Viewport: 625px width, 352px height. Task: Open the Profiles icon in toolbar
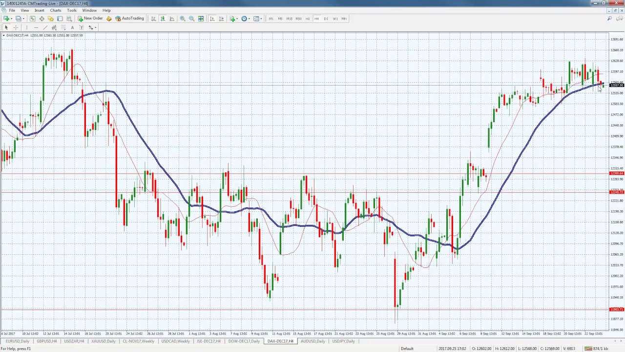(x=18, y=19)
